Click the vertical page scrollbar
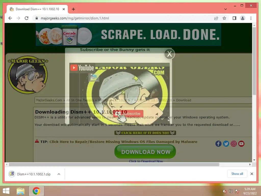The image size is (261, 196). click(x=254, y=61)
